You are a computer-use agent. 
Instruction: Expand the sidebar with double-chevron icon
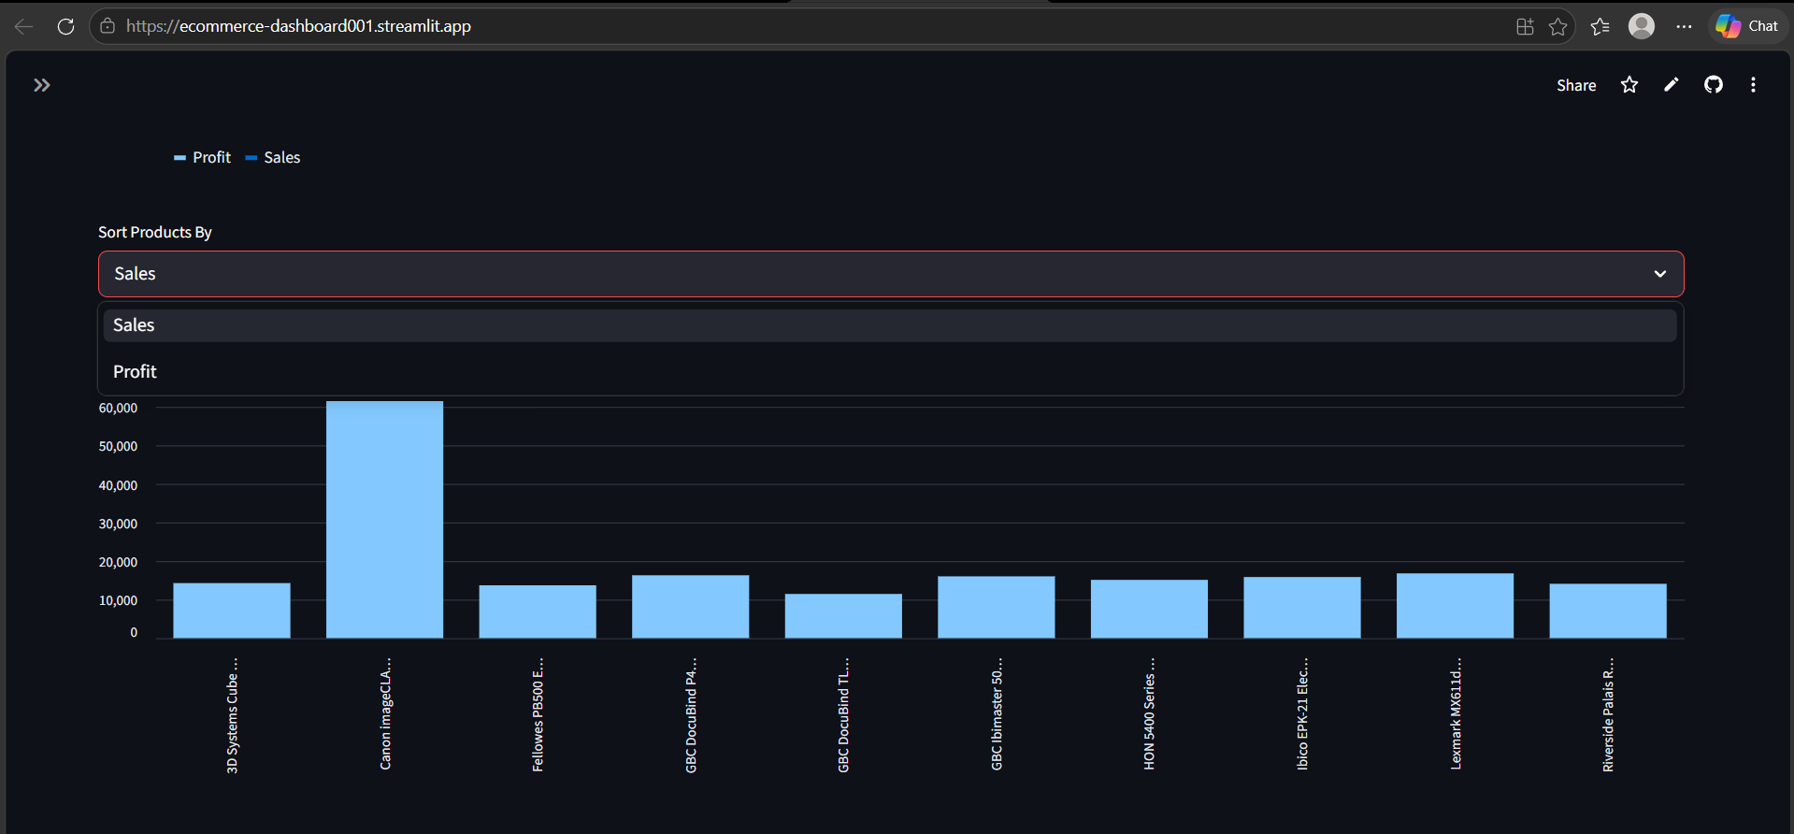pos(41,85)
